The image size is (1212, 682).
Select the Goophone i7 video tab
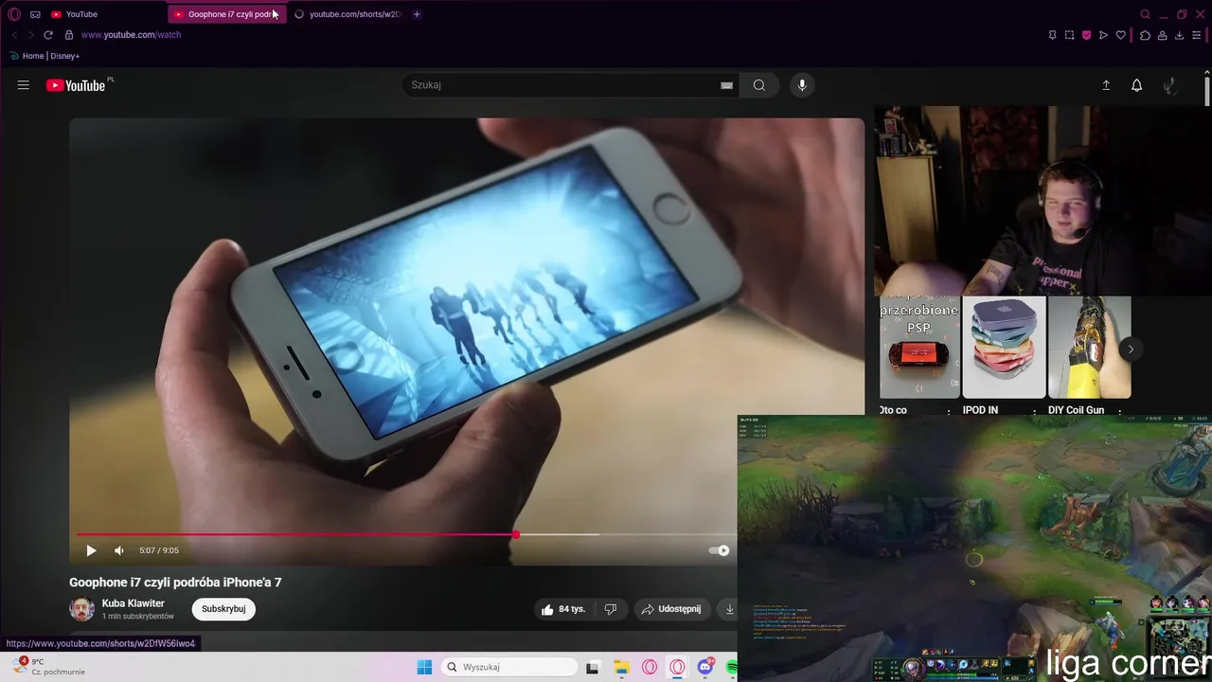click(225, 14)
